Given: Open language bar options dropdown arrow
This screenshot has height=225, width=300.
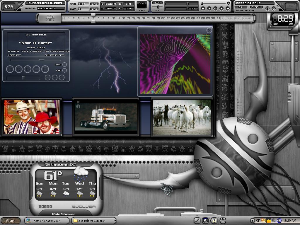Looking at the screenshot, I should coord(223,222).
